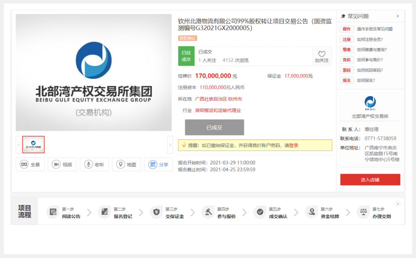Click the deposit amount 17,000,000元

click(x=299, y=76)
